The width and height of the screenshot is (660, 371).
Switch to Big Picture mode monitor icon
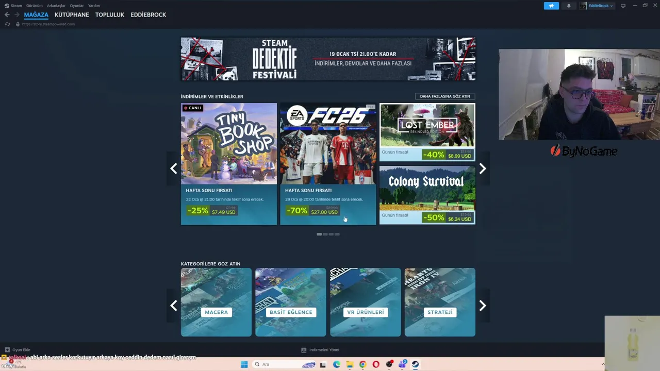tap(623, 6)
